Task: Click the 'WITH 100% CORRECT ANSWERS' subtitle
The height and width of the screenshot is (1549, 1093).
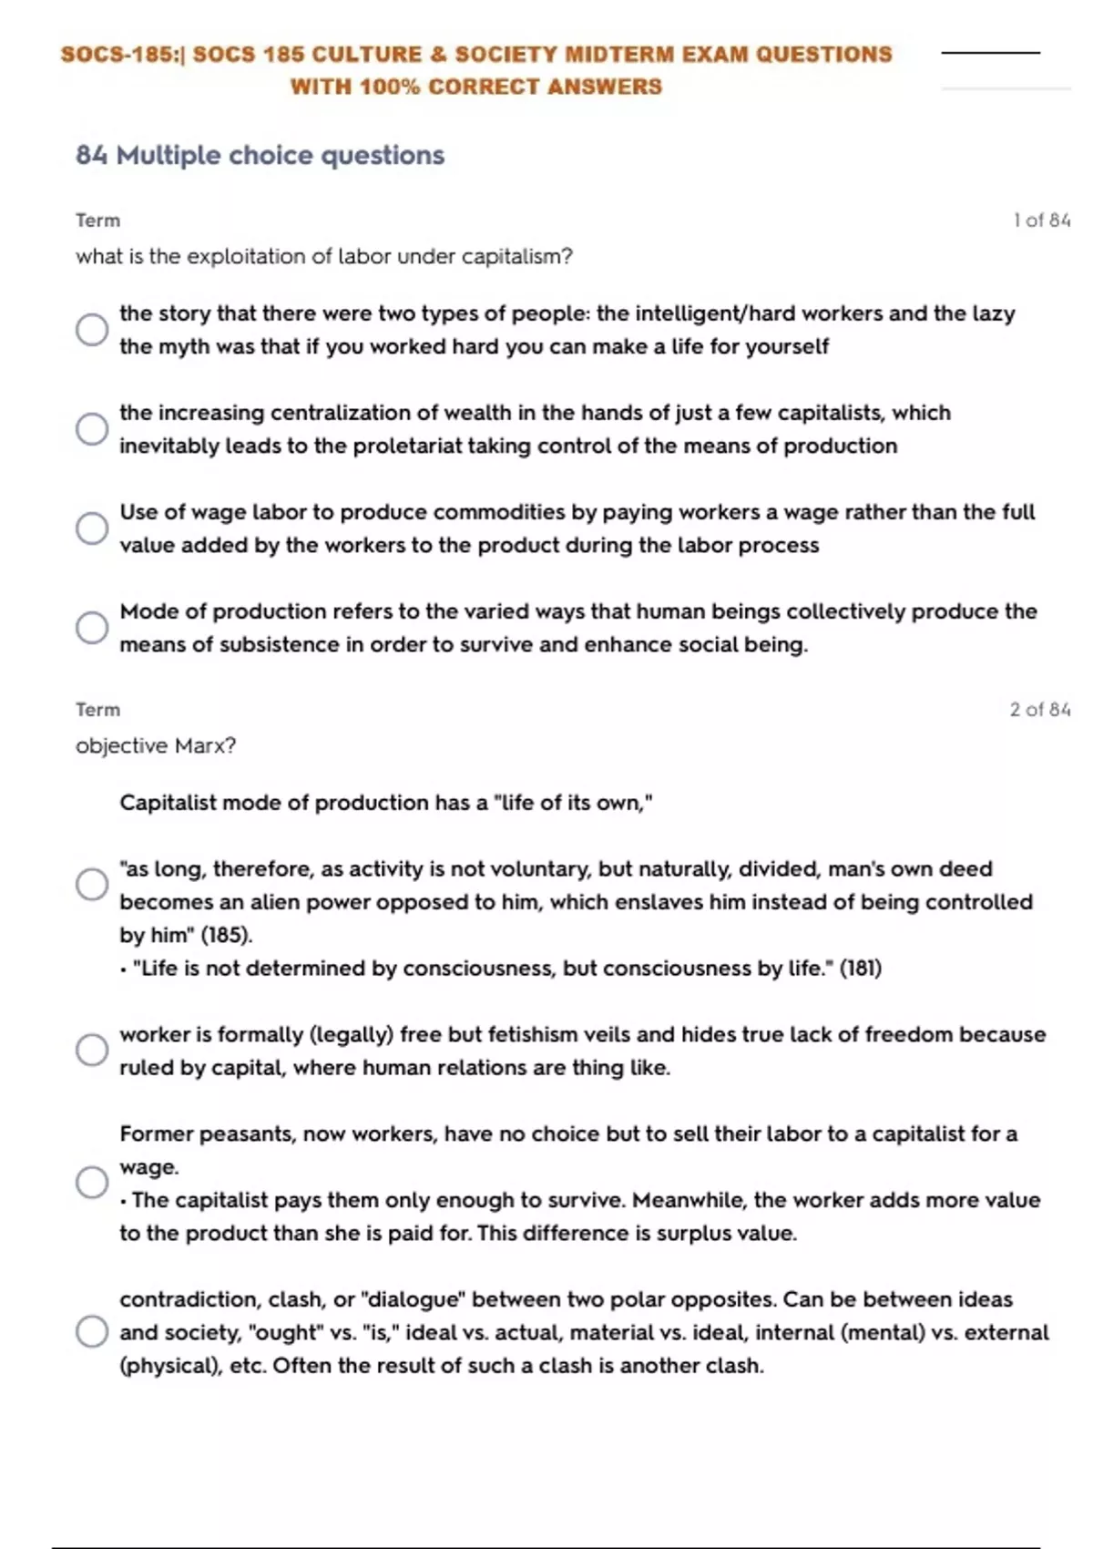Action: [476, 87]
